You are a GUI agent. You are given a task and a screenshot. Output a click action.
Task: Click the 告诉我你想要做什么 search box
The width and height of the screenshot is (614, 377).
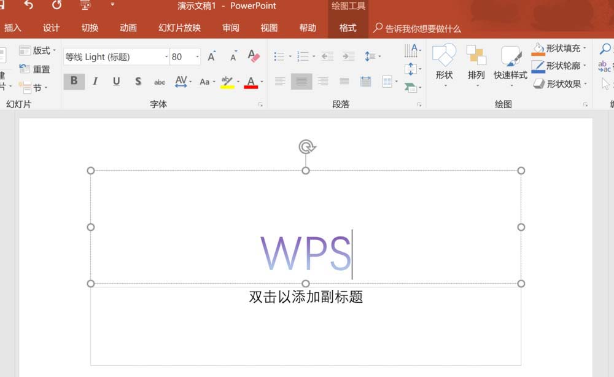[x=417, y=28]
